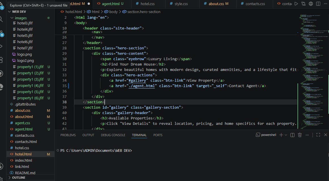Open property1 (6).jfif in explorer
Screen dimensions: 329x181
coord(30,98)
